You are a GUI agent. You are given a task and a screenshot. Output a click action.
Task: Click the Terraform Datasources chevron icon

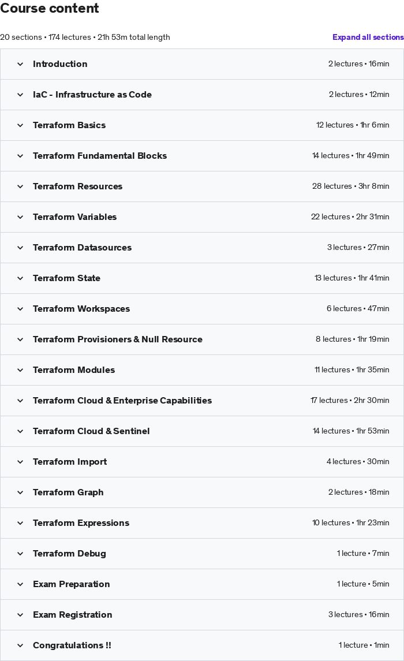pyautogui.click(x=20, y=248)
